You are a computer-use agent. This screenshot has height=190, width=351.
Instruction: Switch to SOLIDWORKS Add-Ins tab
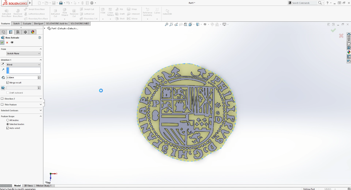[57, 23]
